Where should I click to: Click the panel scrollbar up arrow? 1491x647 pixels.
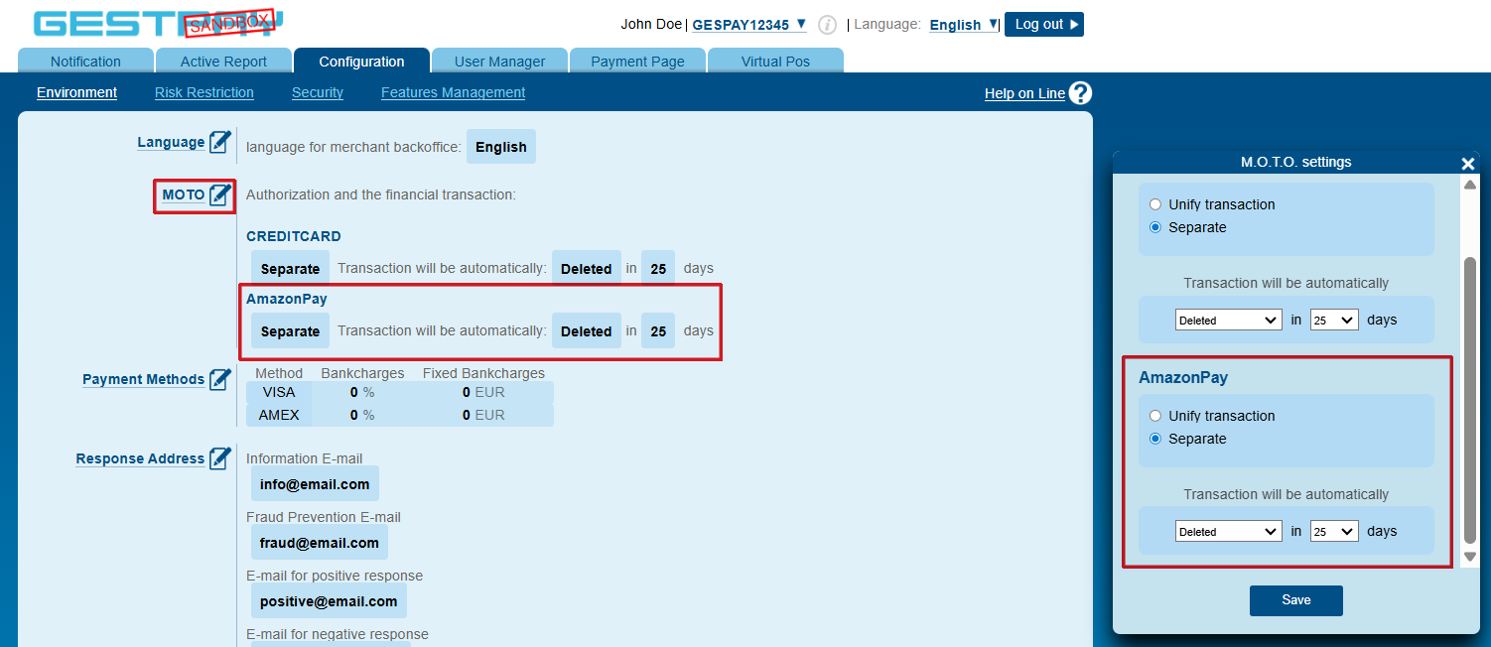[1470, 186]
